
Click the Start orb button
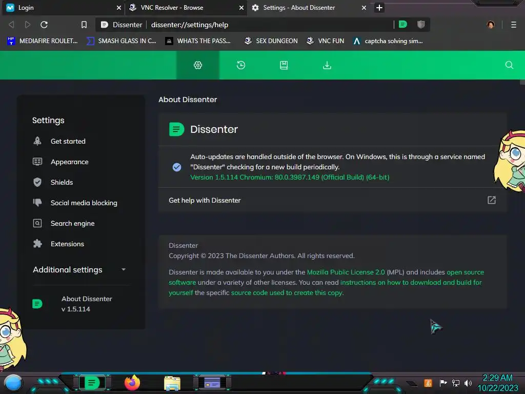[13, 383]
